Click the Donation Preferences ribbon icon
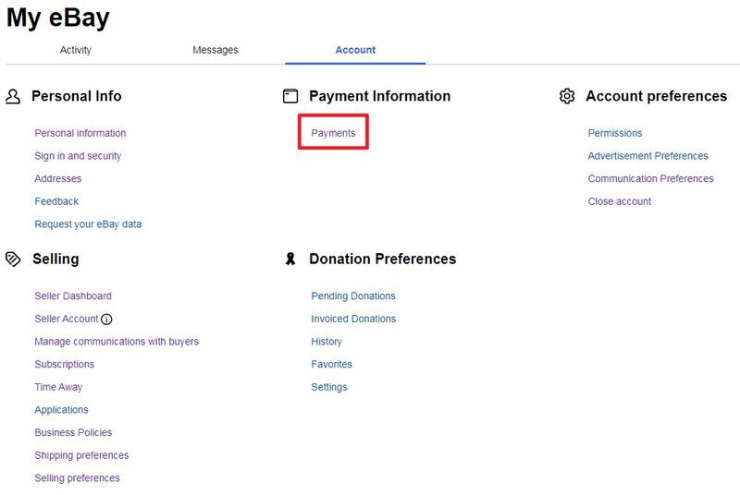 click(x=290, y=260)
